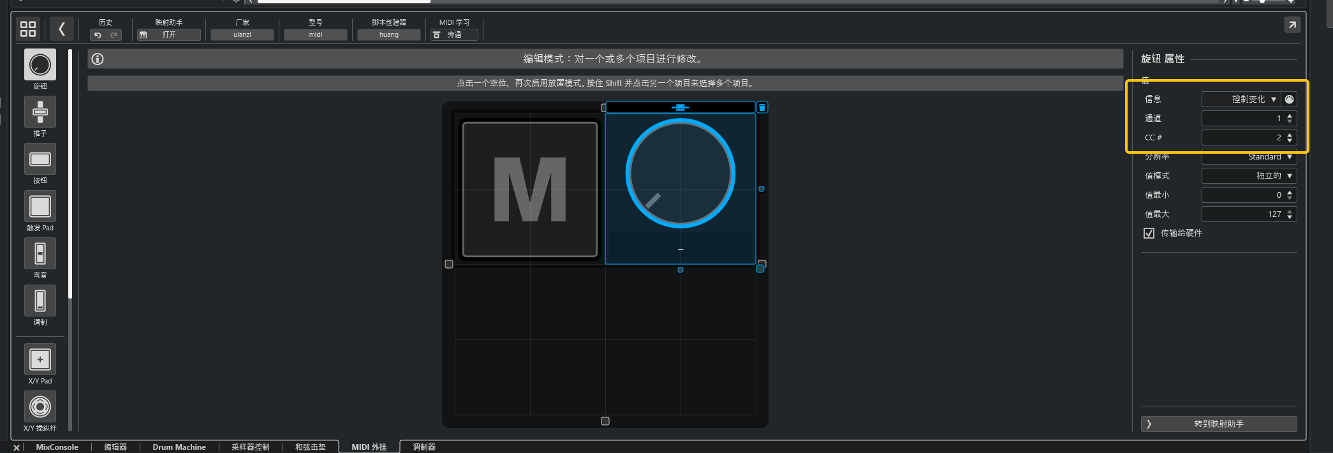Screen dimensions: 1333x453
Task: Toggle MIDI 学习 bypass (旁通)
Action: point(454,35)
